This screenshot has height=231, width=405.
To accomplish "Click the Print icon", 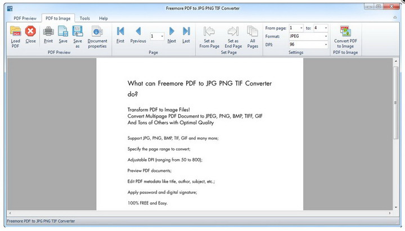I will (x=48, y=35).
